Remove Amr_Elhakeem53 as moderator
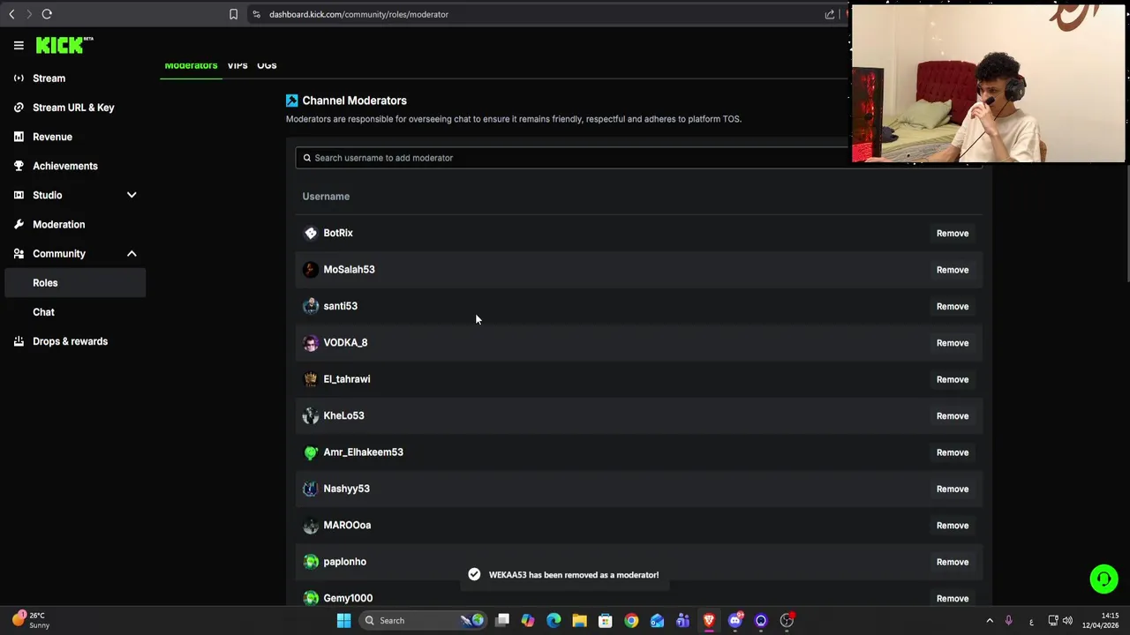Image resolution: width=1130 pixels, height=635 pixels. (953, 452)
